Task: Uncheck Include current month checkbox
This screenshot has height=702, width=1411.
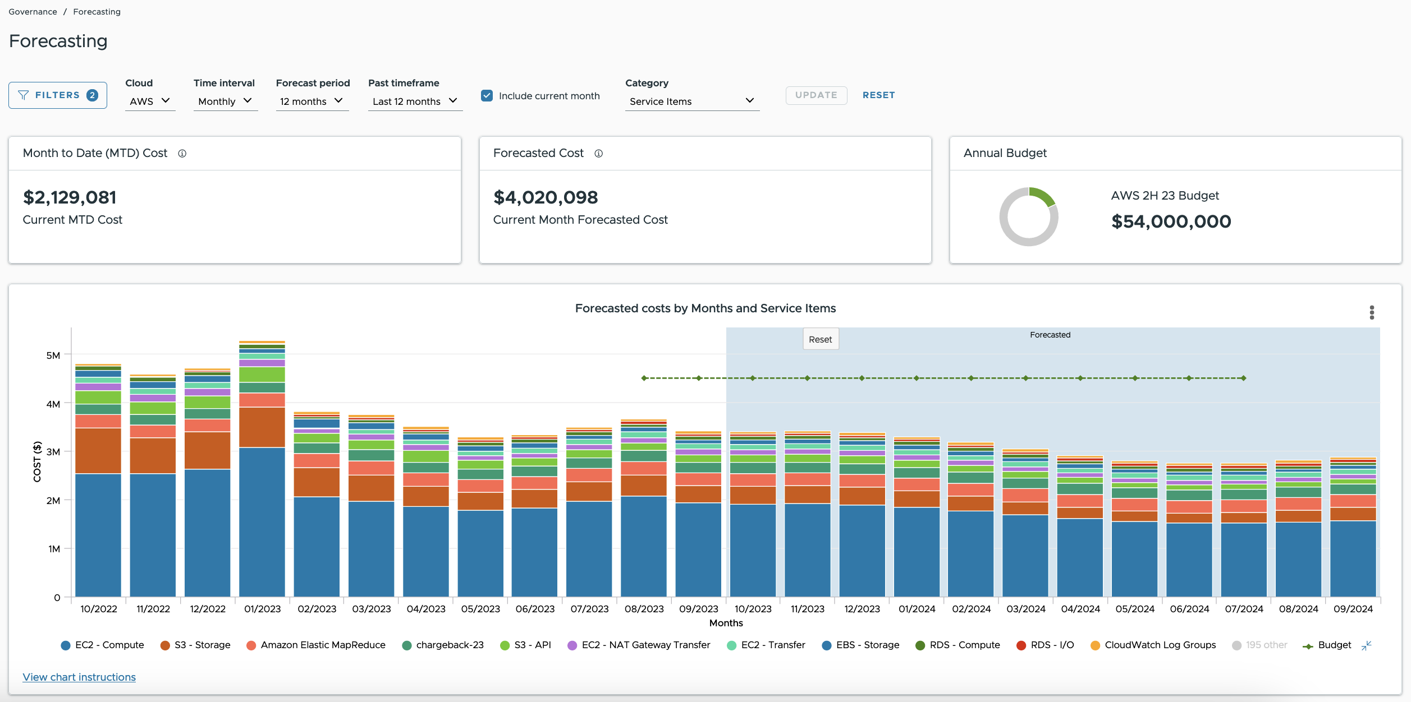Action: click(487, 96)
